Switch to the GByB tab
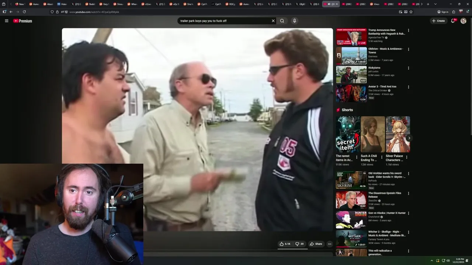 300,4
